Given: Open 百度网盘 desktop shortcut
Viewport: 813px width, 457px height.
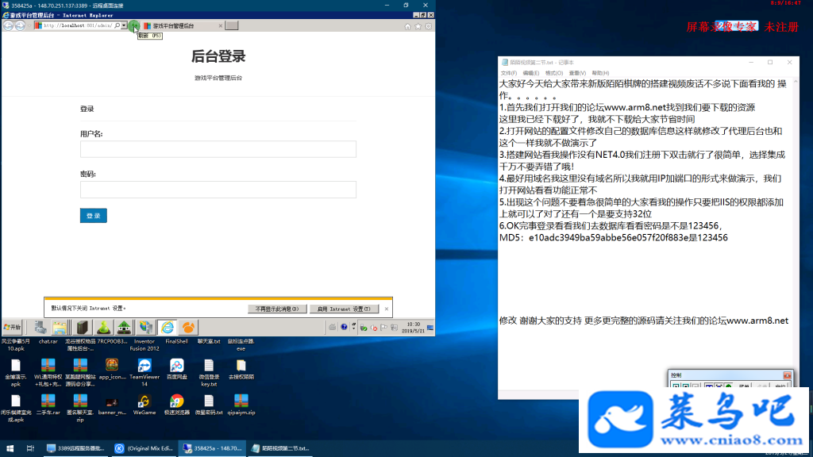Looking at the screenshot, I should pyautogui.click(x=177, y=369).
